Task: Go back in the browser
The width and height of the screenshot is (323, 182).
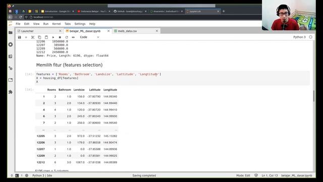Action: (10, 17)
